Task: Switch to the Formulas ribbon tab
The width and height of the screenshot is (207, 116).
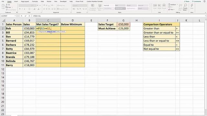Action: click(x=35, y=1)
